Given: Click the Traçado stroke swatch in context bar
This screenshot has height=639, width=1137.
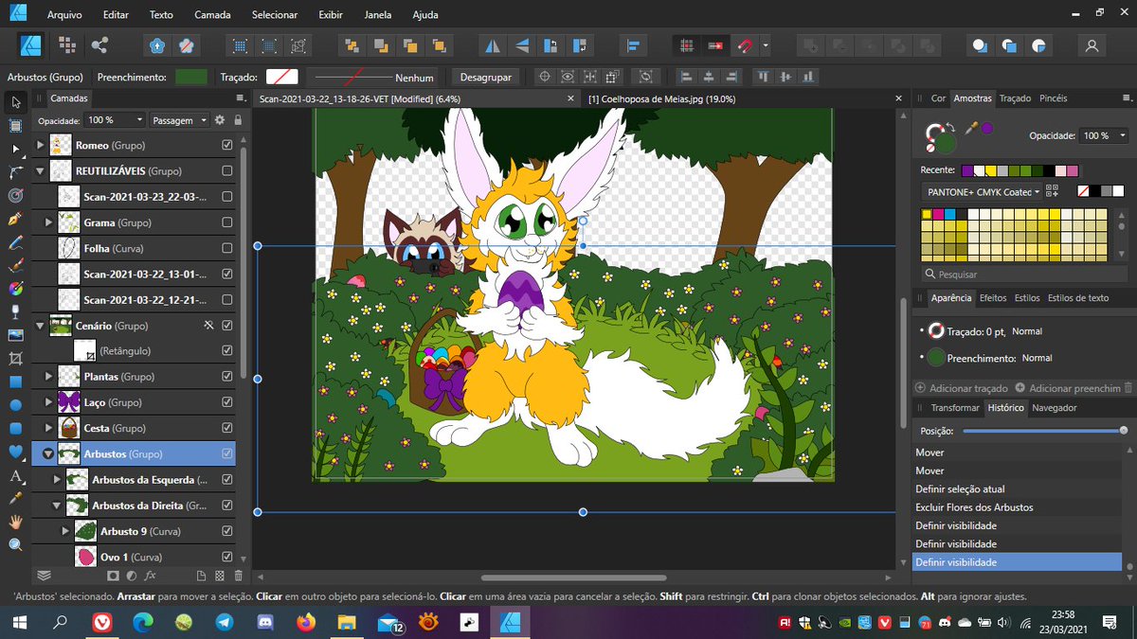Looking at the screenshot, I should [x=282, y=78].
